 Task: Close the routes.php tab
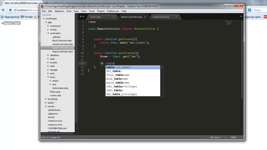tap(113, 17)
